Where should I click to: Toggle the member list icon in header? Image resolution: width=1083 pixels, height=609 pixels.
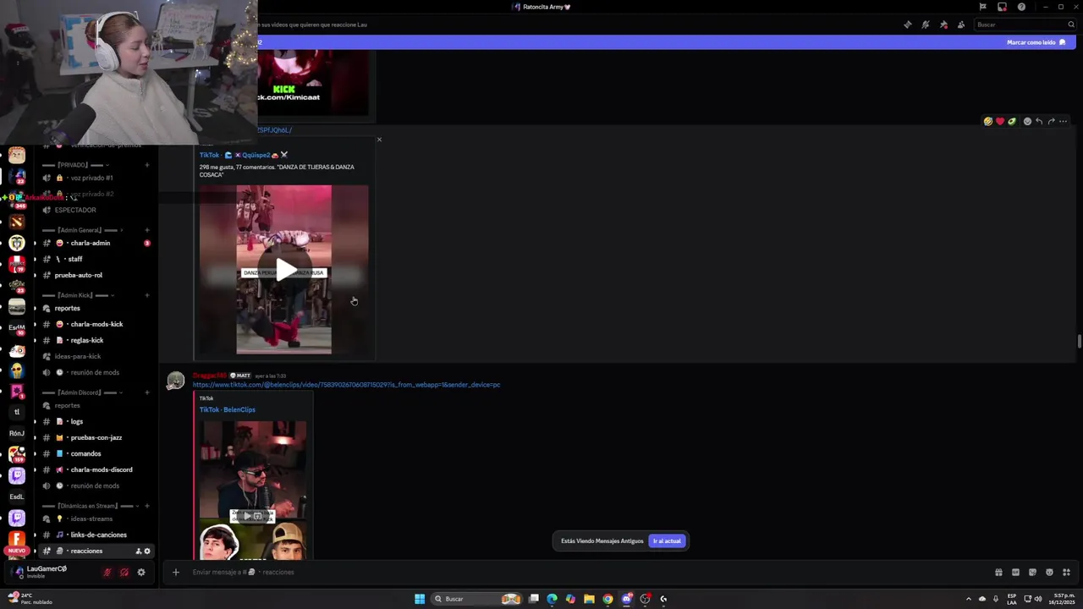961,25
